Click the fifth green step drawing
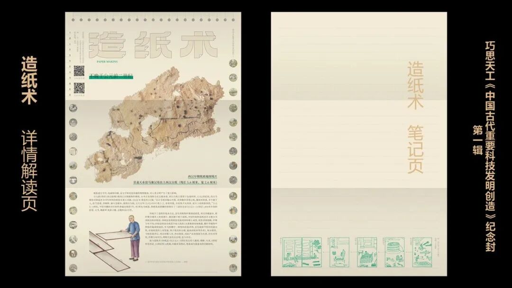The width and height of the screenshot is (512, 288). pyautogui.click(x=422, y=252)
